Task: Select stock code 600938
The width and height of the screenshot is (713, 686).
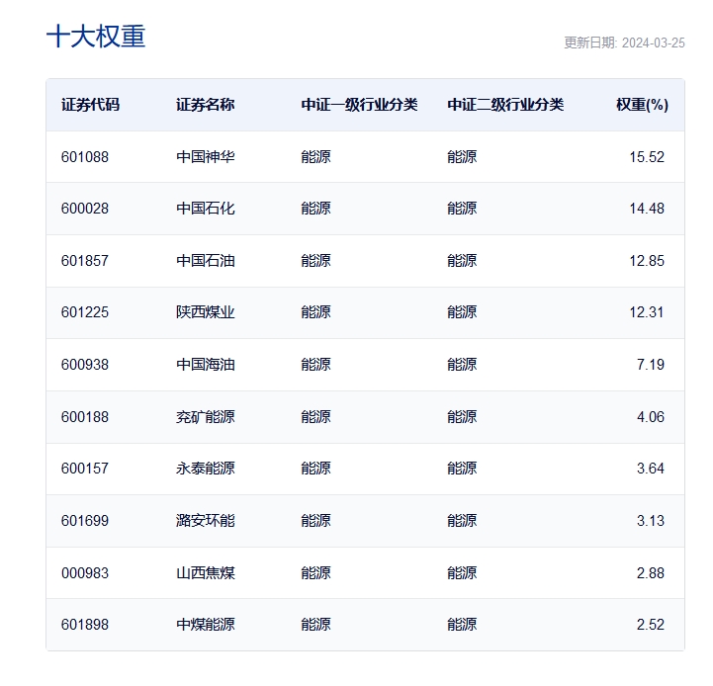Action: (85, 364)
